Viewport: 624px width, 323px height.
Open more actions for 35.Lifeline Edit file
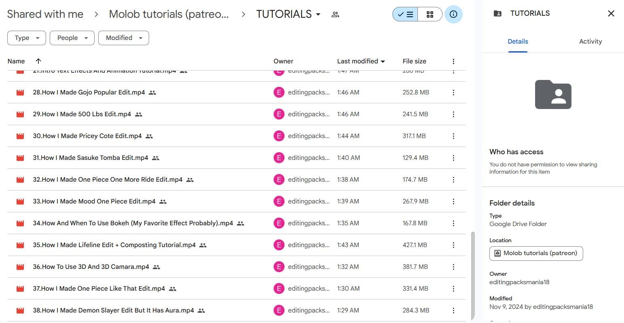tap(453, 245)
